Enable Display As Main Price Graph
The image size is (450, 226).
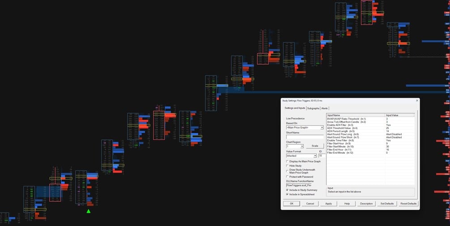tap(287, 162)
